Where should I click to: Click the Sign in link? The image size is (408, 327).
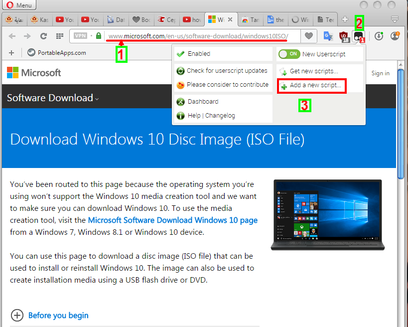pyautogui.click(x=380, y=73)
